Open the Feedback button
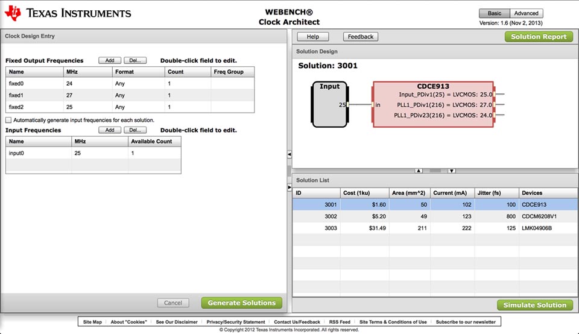 point(361,37)
